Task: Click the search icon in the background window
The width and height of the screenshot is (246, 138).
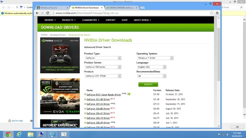Action: click(x=241, y=7)
